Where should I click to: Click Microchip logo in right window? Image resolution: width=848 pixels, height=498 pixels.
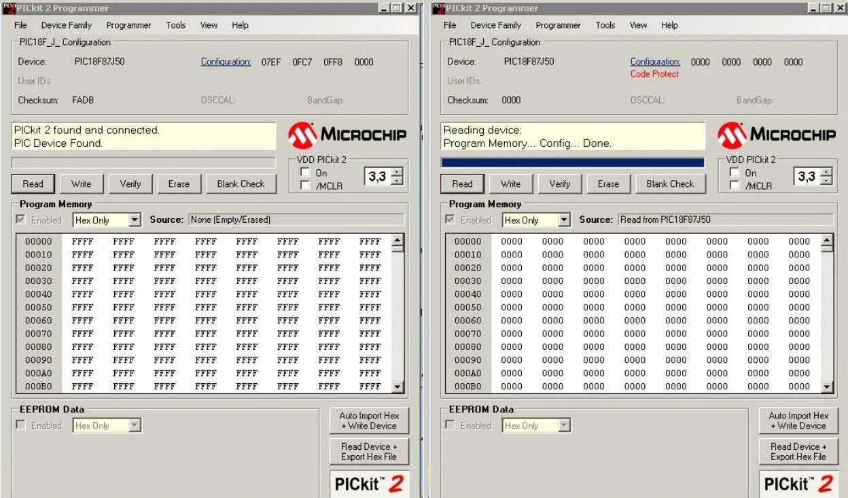click(776, 135)
